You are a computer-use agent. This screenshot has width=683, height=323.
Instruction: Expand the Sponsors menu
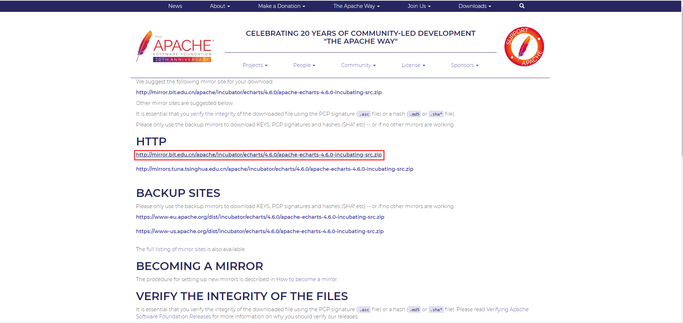coord(465,65)
